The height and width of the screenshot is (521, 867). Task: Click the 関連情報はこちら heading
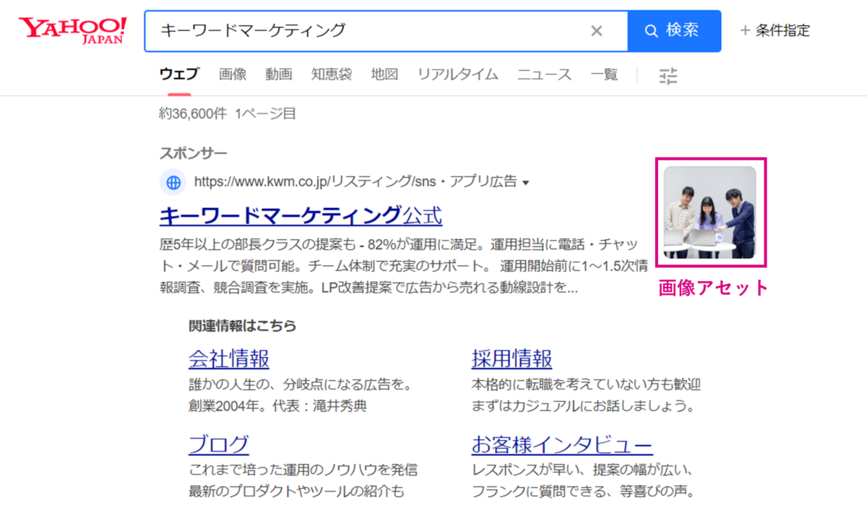[243, 326]
